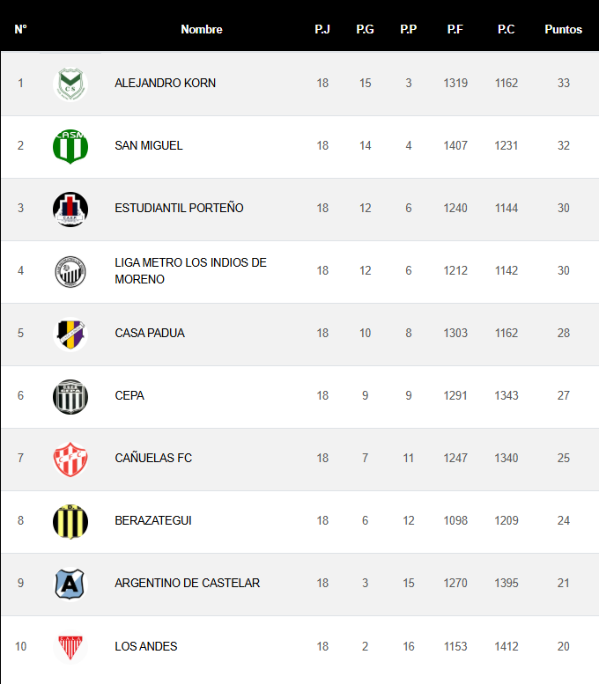Click the P.F column header

click(x=455, y=29)
